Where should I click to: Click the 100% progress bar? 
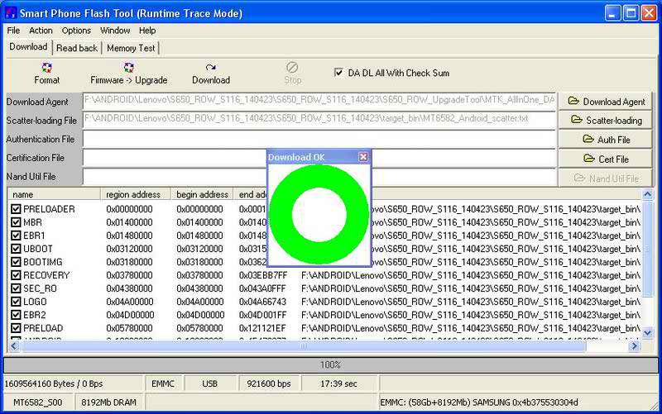pyautogui.click(x=330, y=364)
